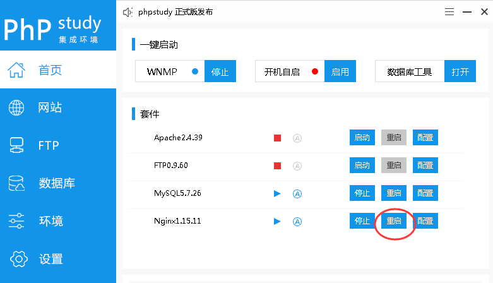
Task: Open the hamburger menu in title bar
Action: [x=449, y=12]
